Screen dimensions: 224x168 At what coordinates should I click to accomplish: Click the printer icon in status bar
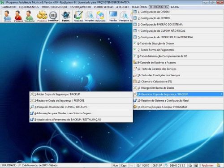point(190,165)
